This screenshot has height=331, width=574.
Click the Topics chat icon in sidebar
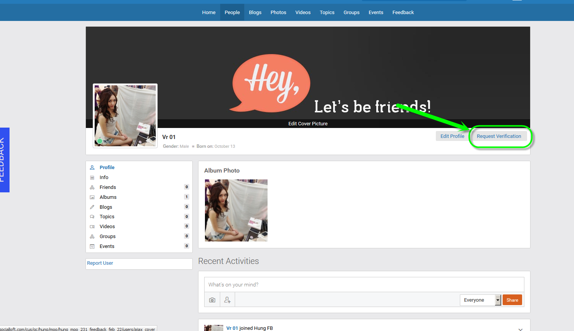click(x=92, y=217)
